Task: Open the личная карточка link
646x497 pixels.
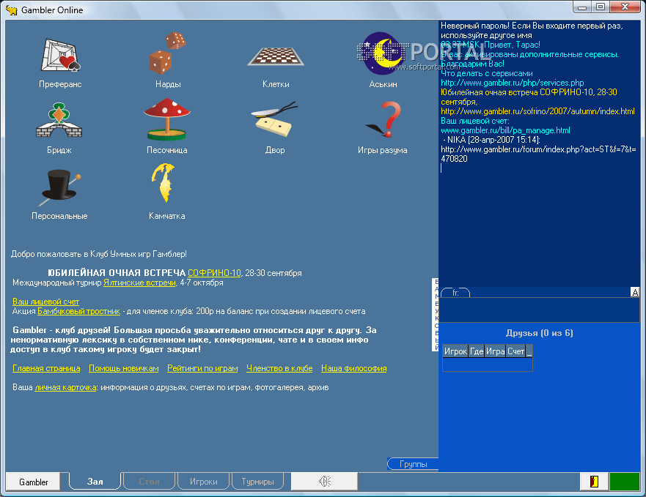Action: click(x=65, y=387)
